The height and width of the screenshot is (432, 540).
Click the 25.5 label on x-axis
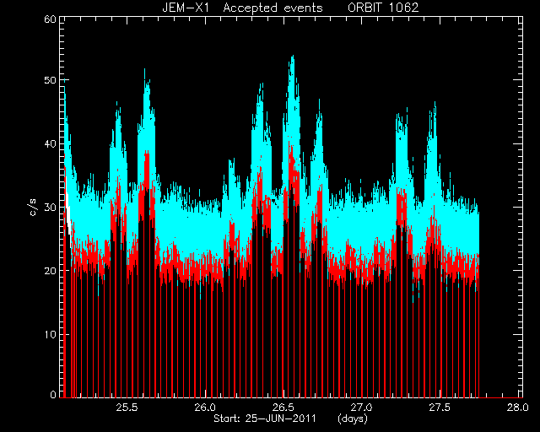127,408
